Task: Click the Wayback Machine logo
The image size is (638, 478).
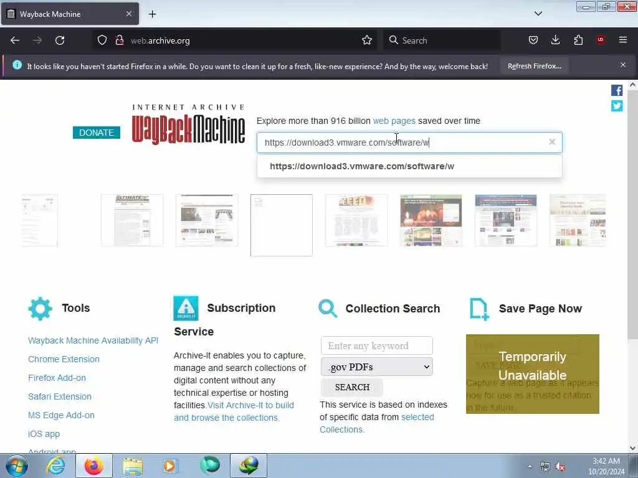Action: (x=188, y=124)
